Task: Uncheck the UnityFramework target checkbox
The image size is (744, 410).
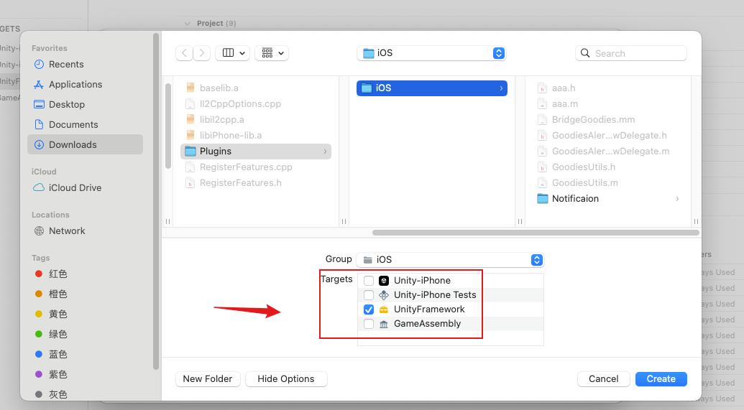Action: 369,309
